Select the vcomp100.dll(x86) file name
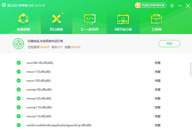The width and height of the screenshot is (192, 132). click(39, 90)
